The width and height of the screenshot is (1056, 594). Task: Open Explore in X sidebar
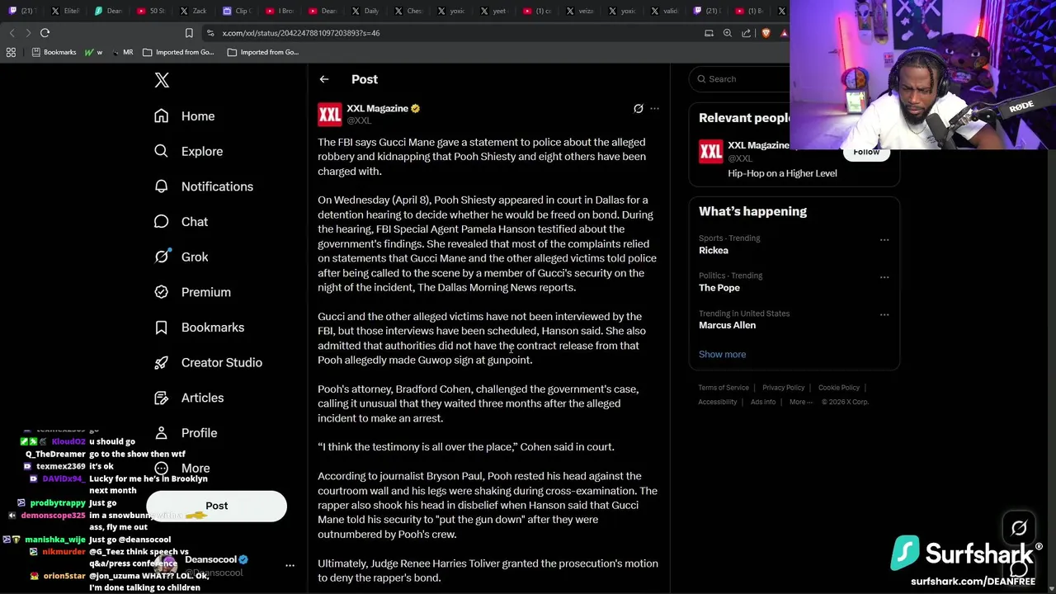pos(189,152)
